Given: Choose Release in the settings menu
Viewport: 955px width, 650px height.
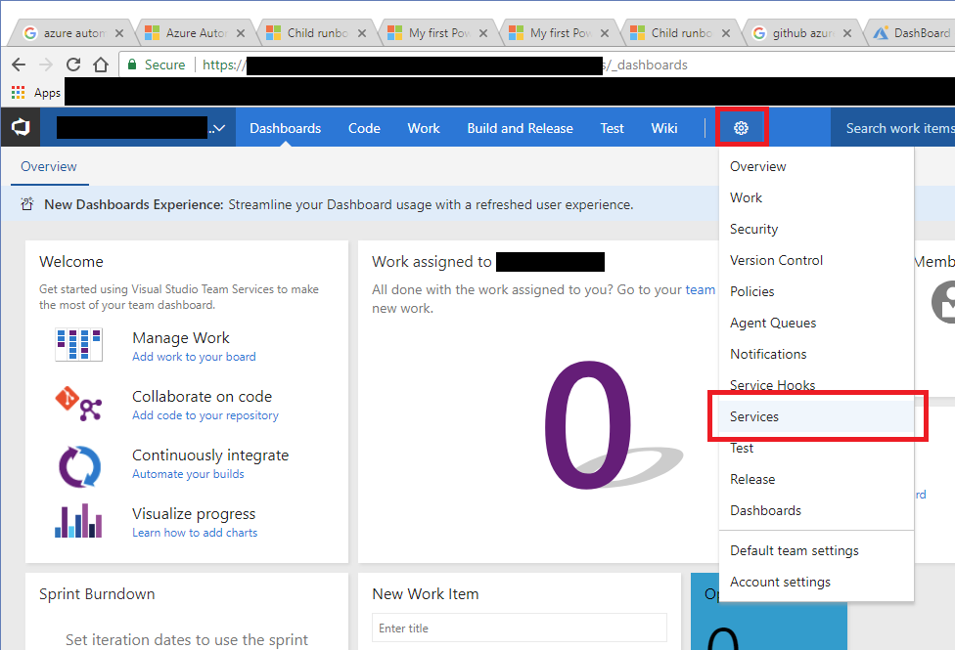Looking at the screenshot, I should click(816, 480).
